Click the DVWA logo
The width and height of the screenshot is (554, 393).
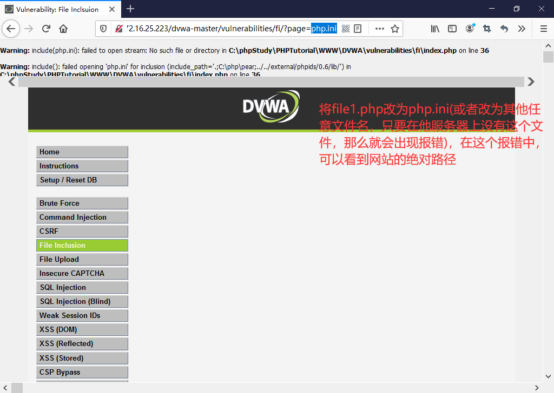tap(271, 106)
